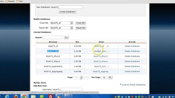Click the 5.95 MB size cell

coord(77,56)
